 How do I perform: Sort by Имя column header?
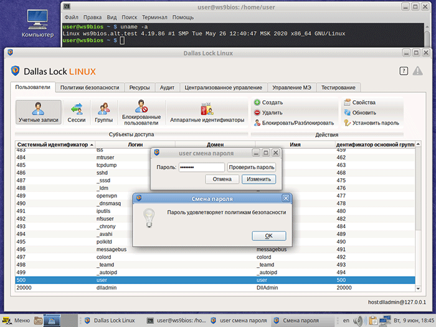[x=295, y=145]
